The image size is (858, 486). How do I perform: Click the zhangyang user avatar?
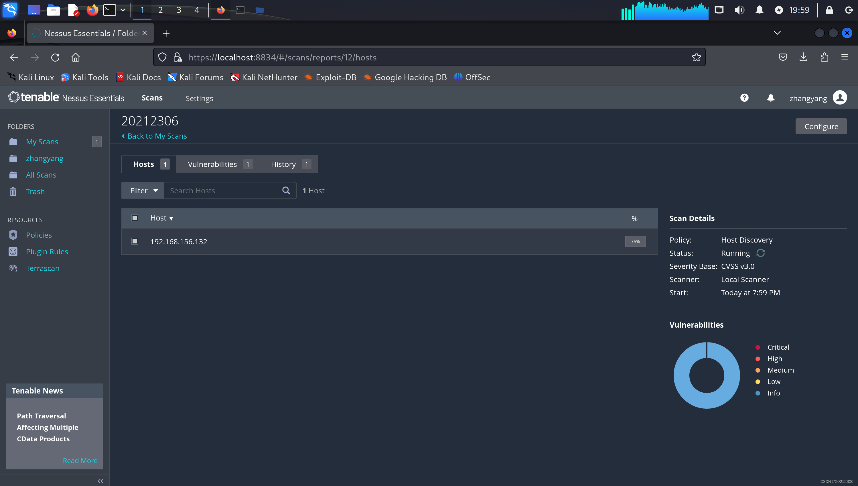(x=840, y=98)
